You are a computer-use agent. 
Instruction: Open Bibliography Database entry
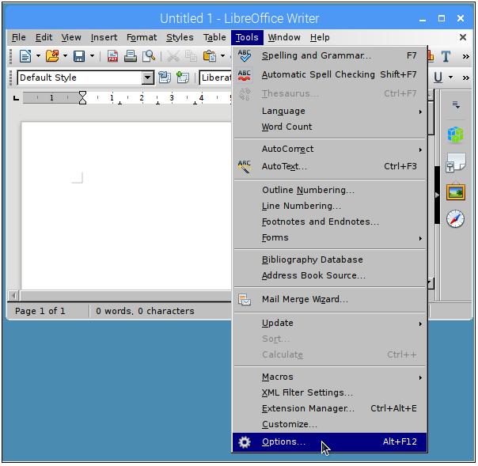pyautogui.click(x=329, y=260)
